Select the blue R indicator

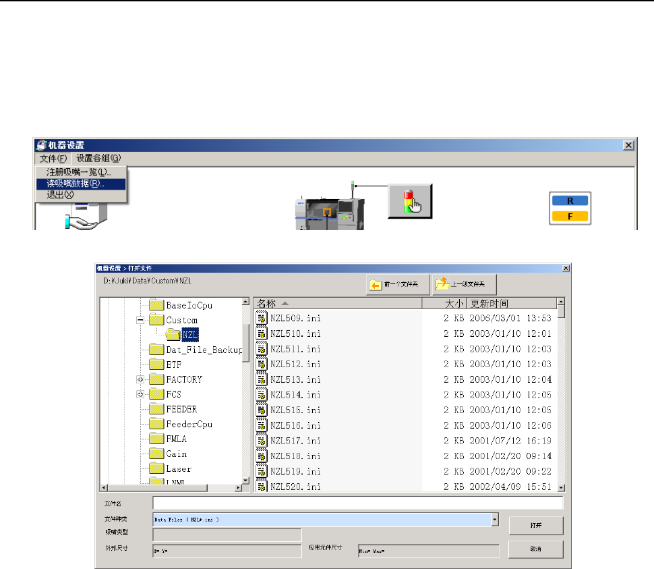[x=570, y=200]
